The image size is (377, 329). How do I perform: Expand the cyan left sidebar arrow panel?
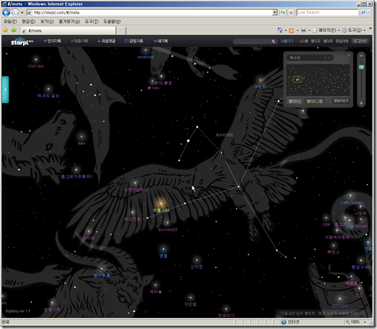tap(5, 90)
